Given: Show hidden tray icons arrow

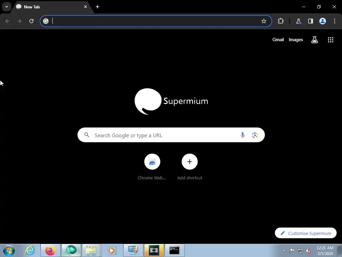Looking at the screenshot, I should [x=284, y=251].
